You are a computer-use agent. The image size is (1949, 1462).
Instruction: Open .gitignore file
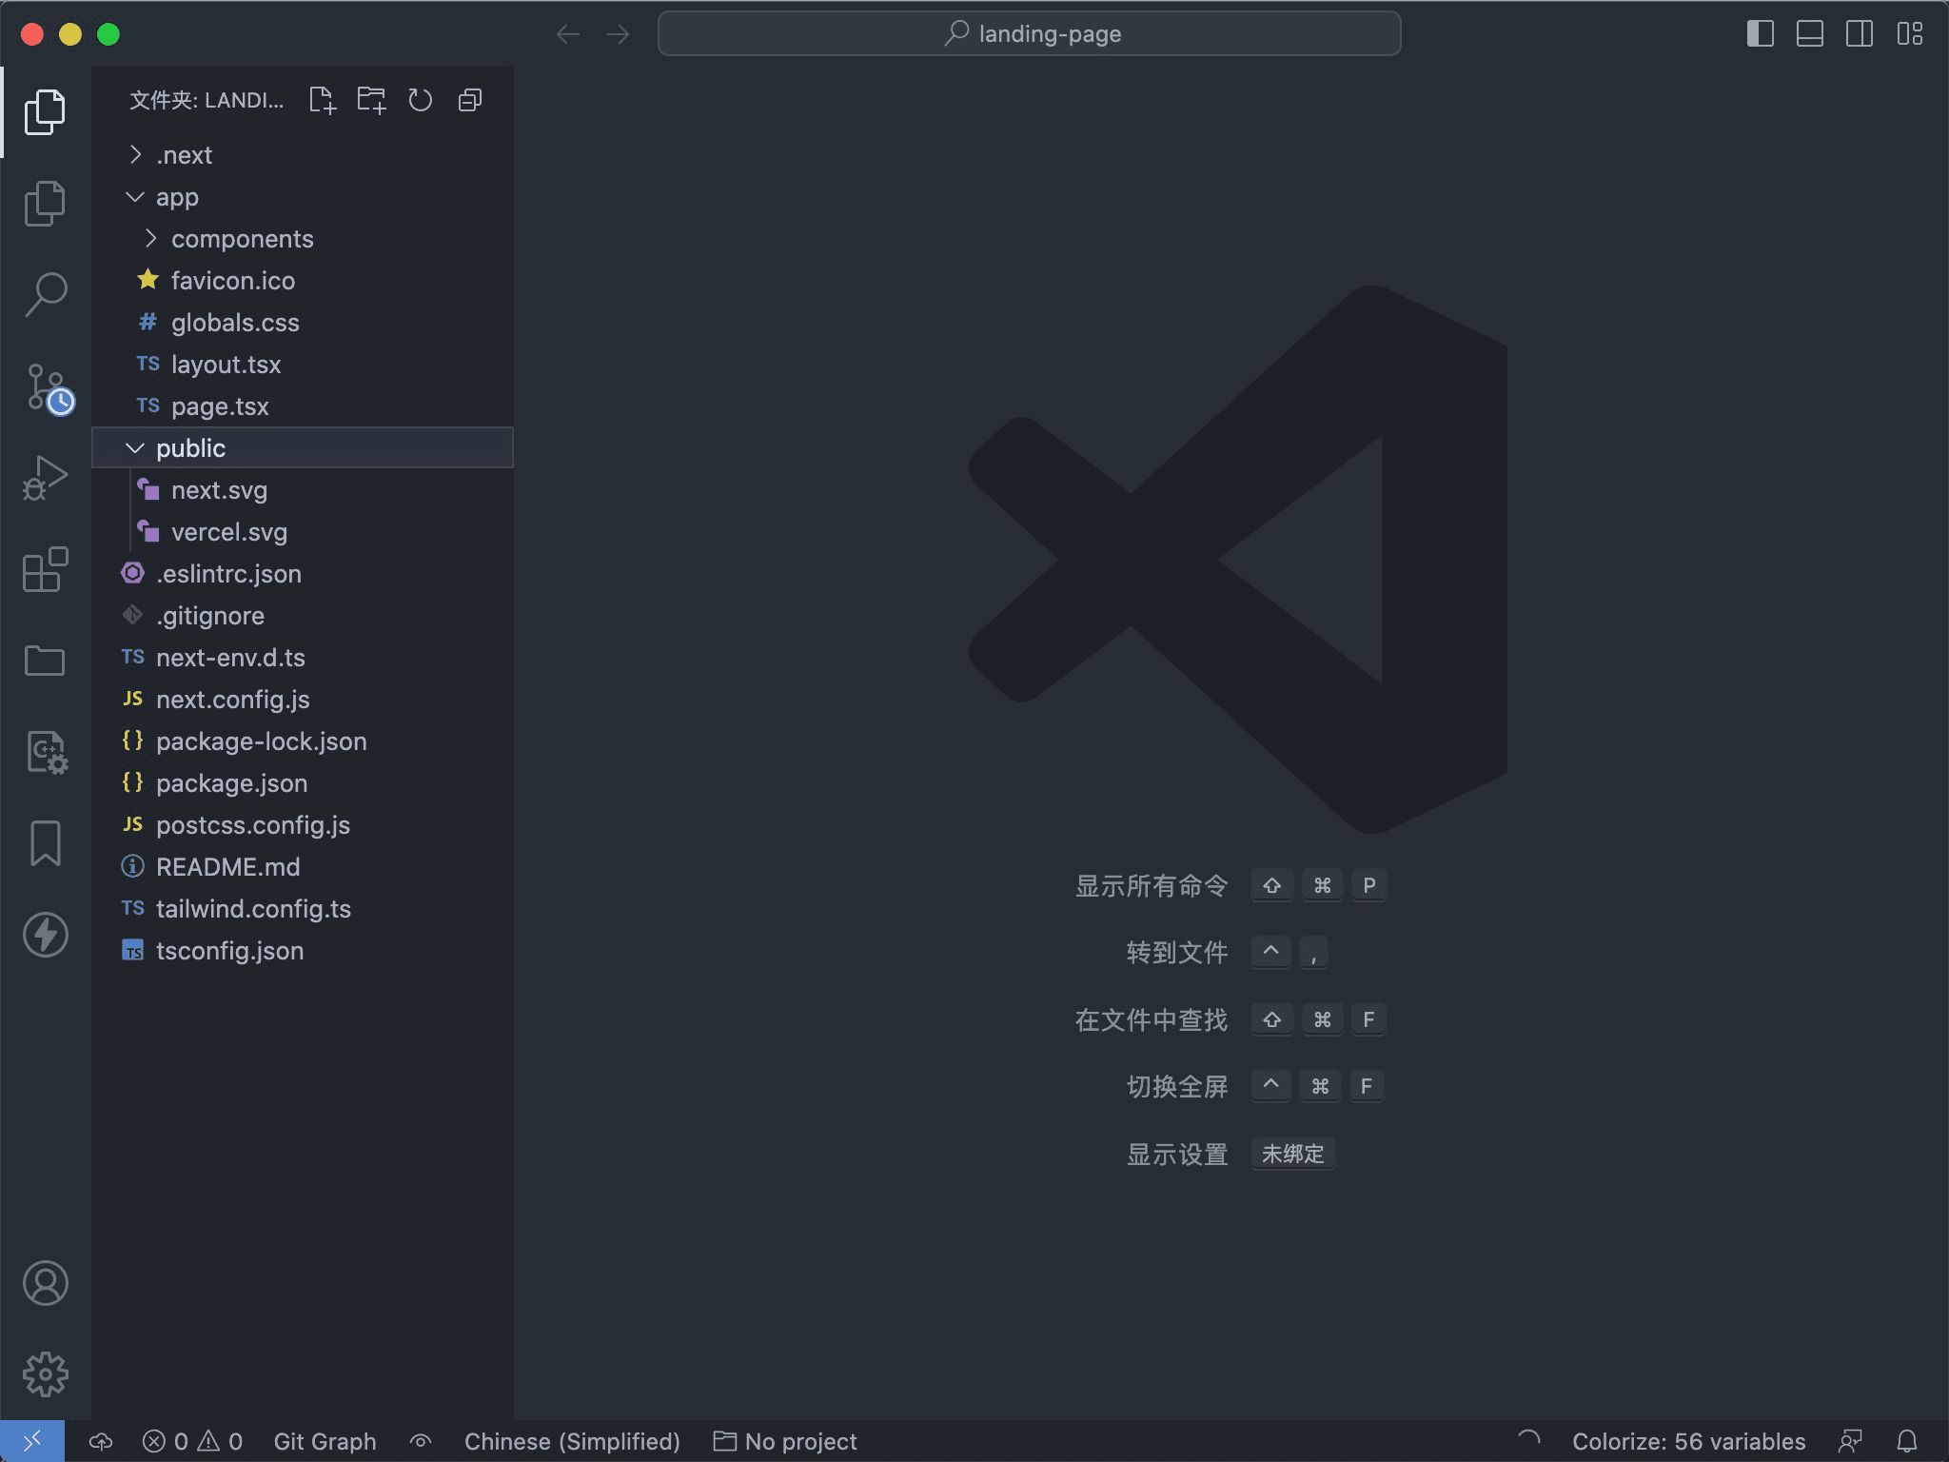pyautogui.click(x=303, y=616)
